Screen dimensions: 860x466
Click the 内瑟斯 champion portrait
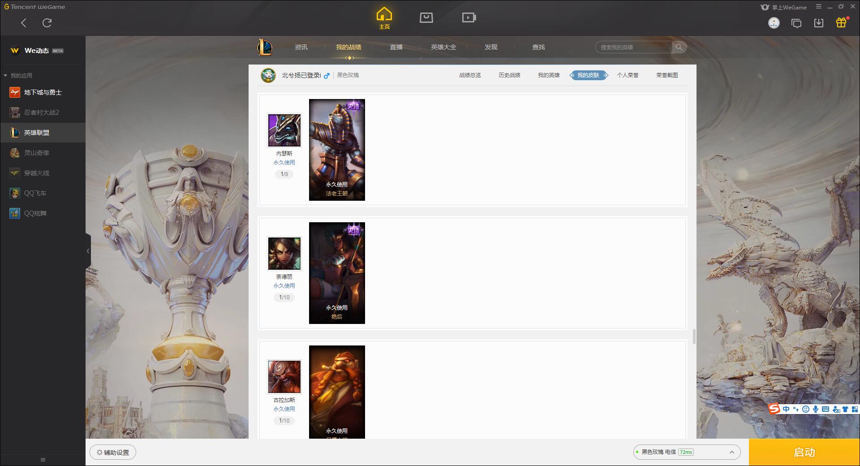click(284, 130)
